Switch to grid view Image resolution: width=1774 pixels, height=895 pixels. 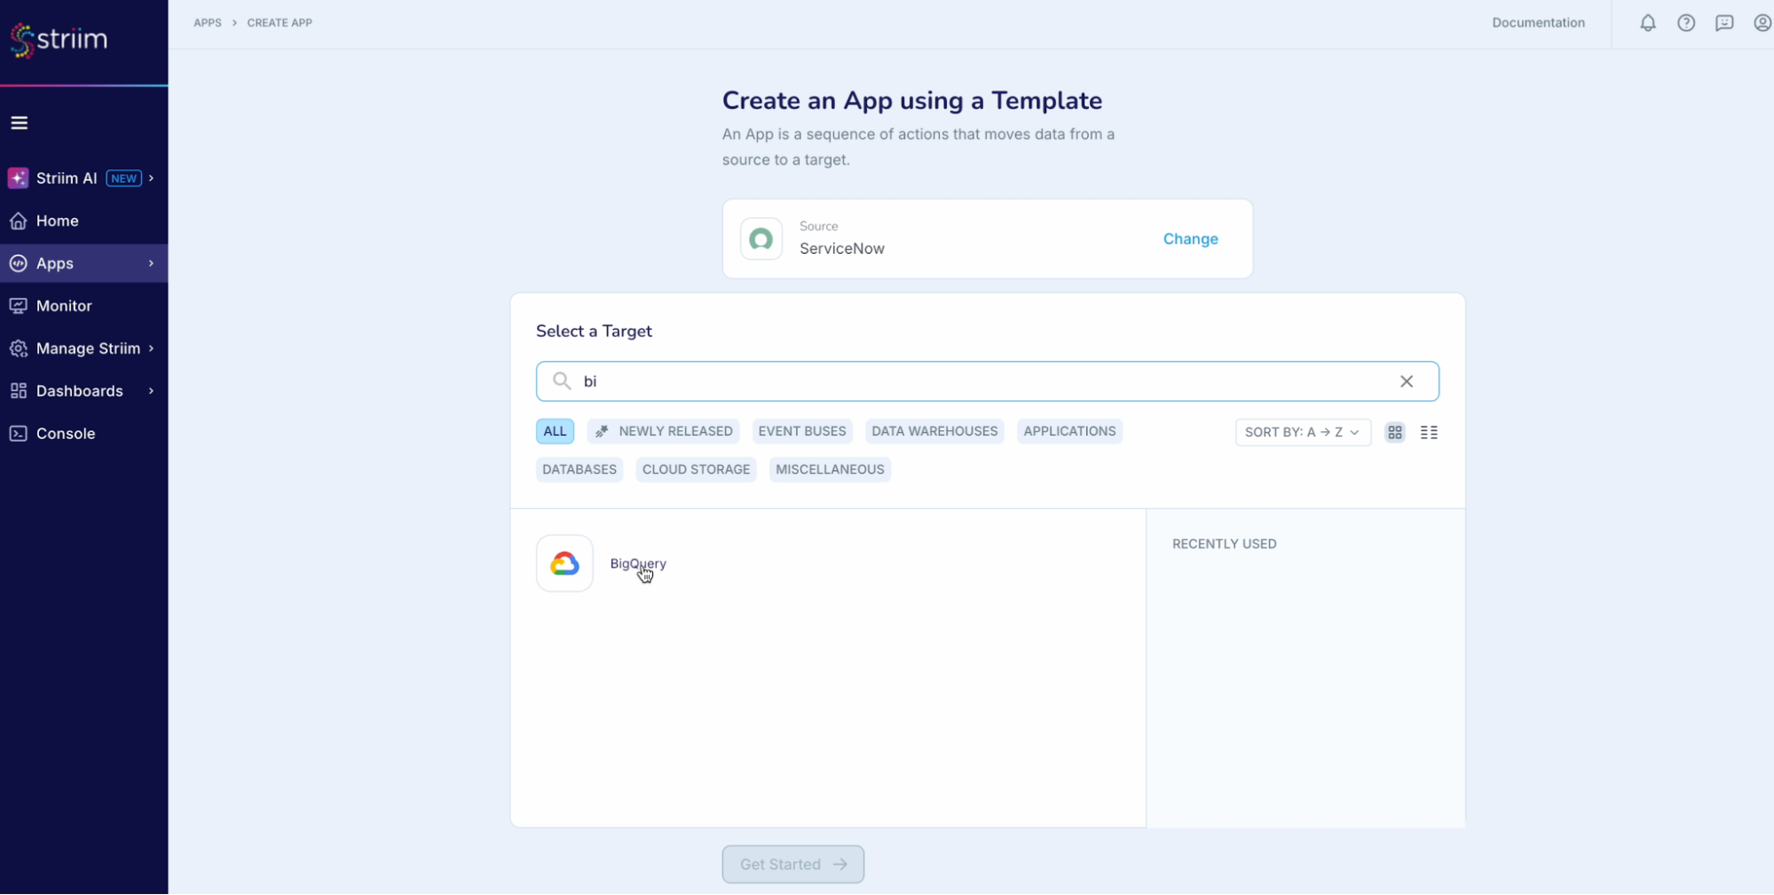[x=1395, y=432]
